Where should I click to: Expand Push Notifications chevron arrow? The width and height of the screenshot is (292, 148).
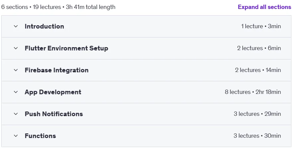coord(16,114)
